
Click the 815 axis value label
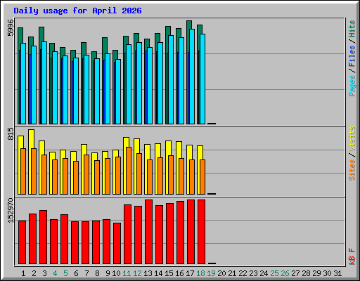click(11, 133)
